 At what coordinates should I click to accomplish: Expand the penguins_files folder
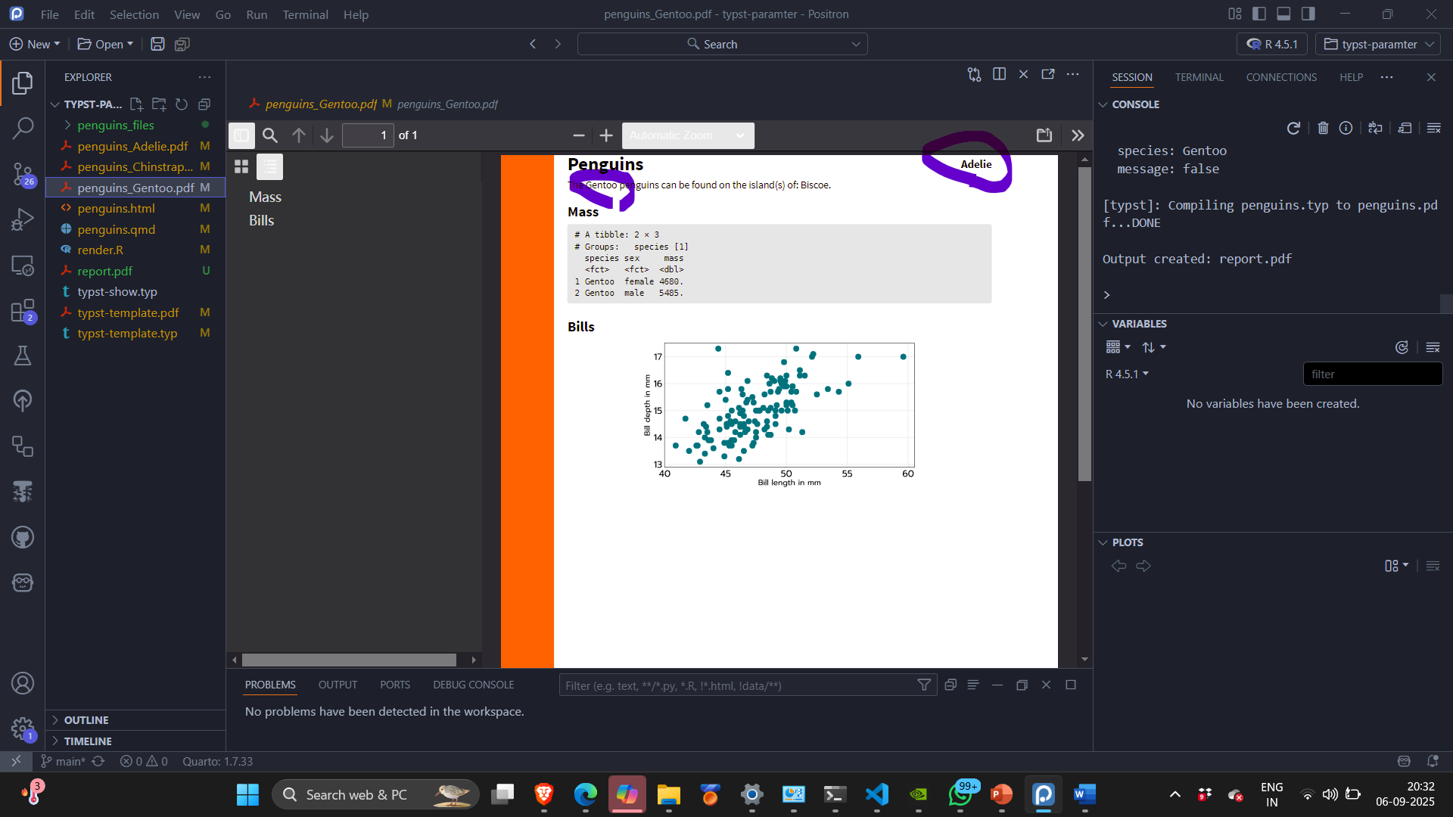click(115, 125)
